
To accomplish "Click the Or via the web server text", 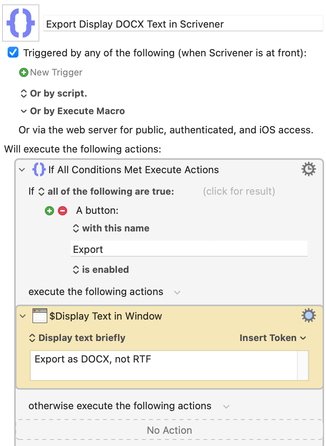I will point(166,130).
